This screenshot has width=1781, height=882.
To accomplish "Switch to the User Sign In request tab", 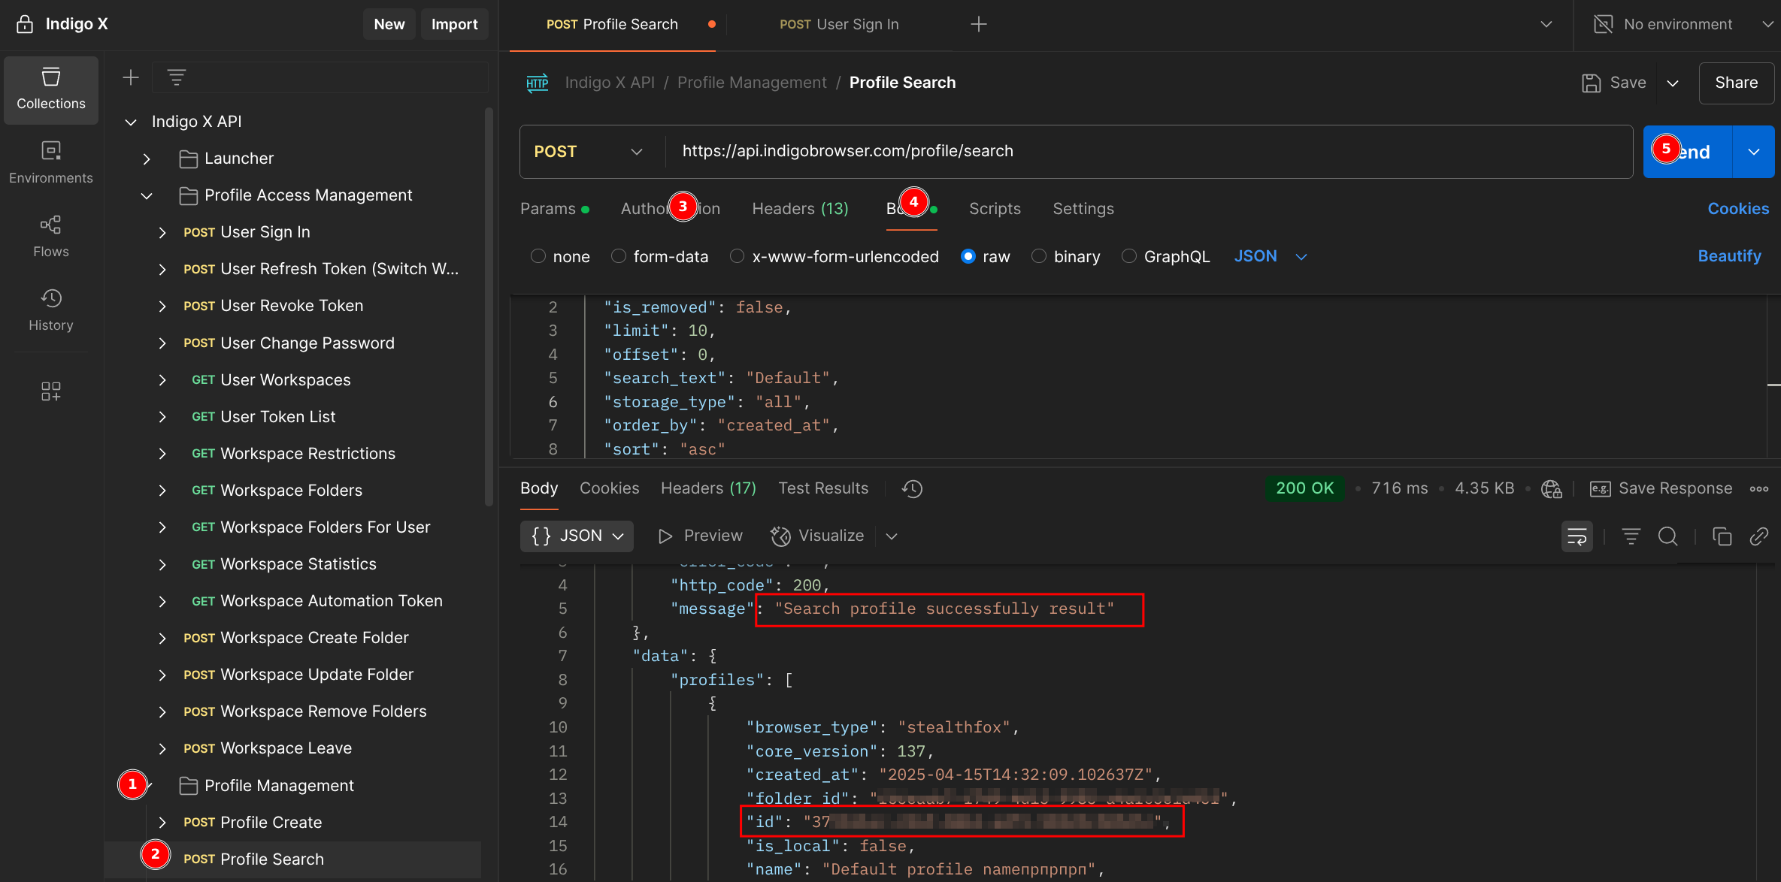I will tap(839, 24).
